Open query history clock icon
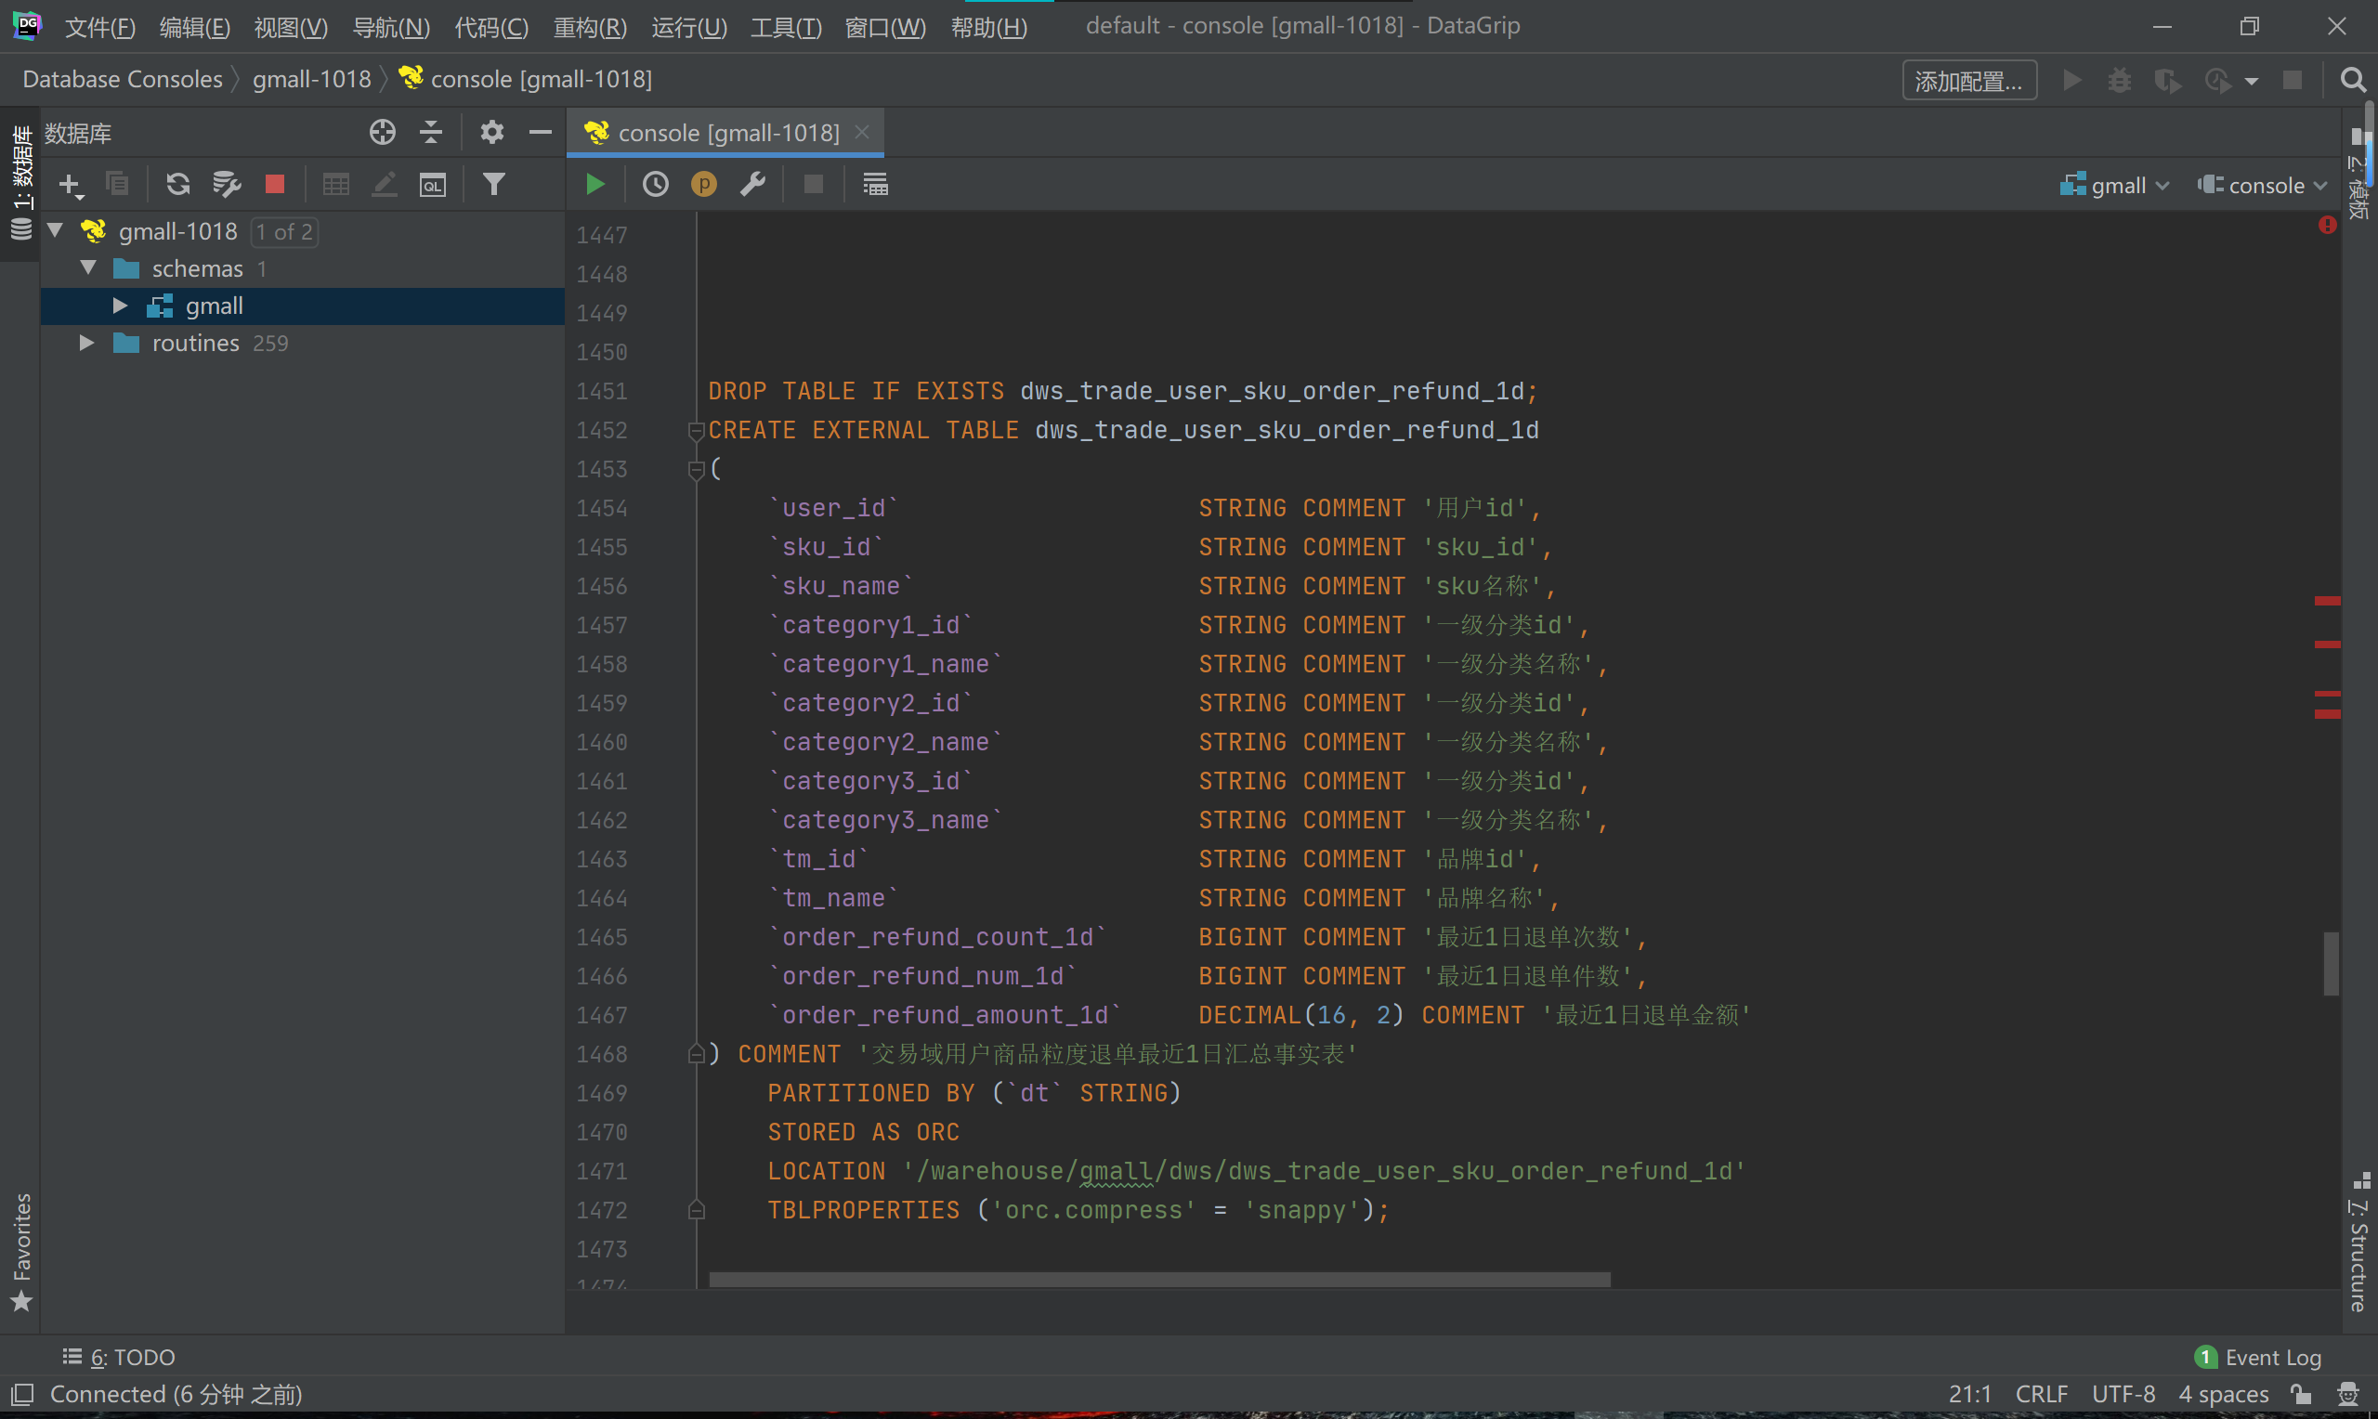Screen dimensions: 2378x1419 pos(655,184)
